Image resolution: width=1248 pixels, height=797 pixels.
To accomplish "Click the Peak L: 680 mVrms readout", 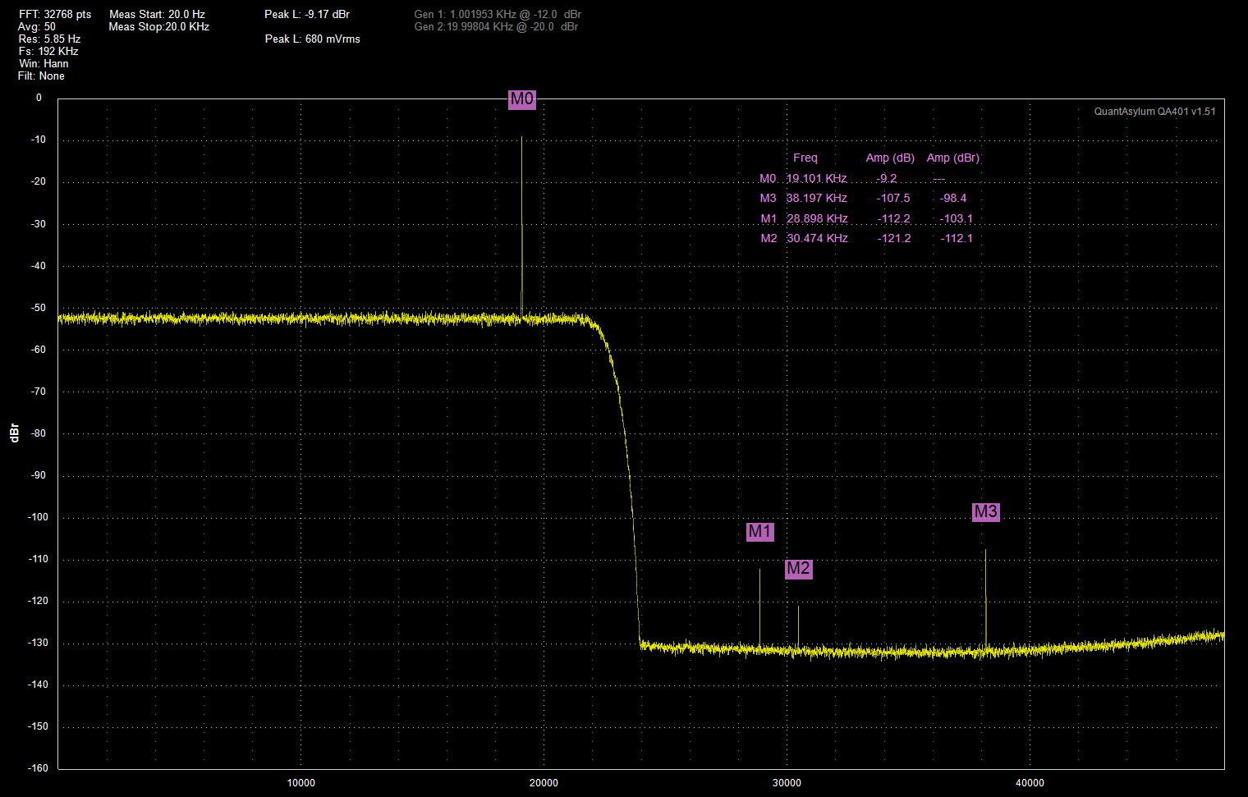I will point(312,39).
